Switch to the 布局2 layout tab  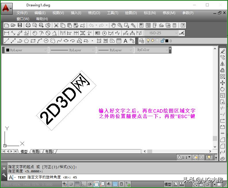pyautogui.click(x=49, y=151)
